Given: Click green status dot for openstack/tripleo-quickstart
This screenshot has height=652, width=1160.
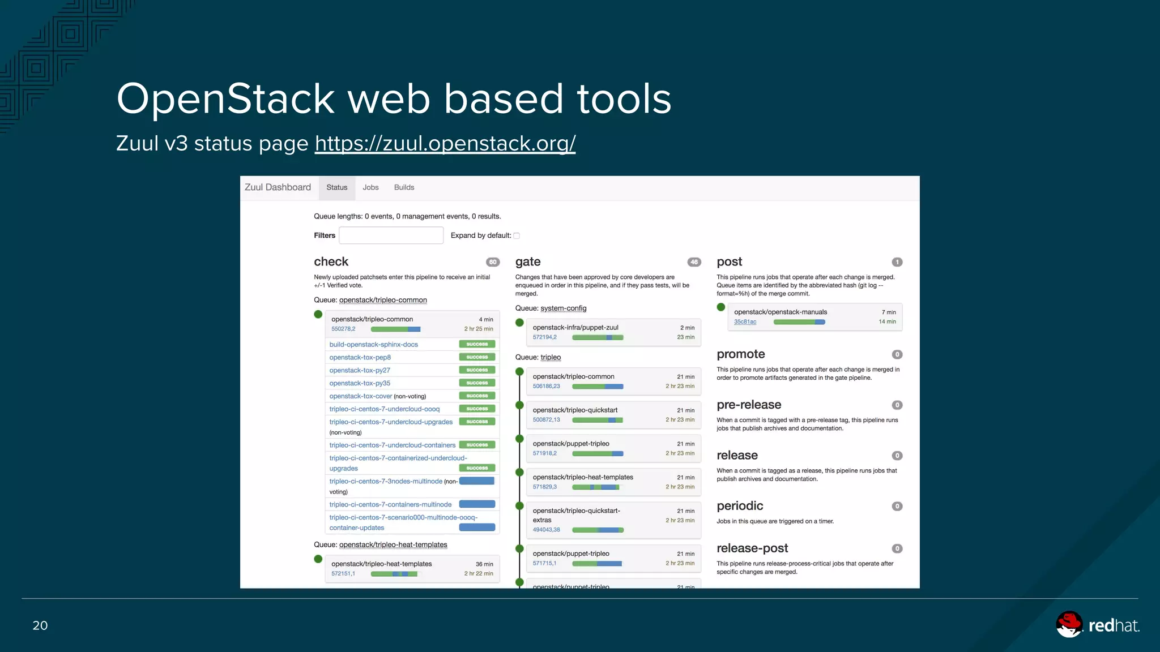Looking at the screenshot, I should [x=519, y=405].
